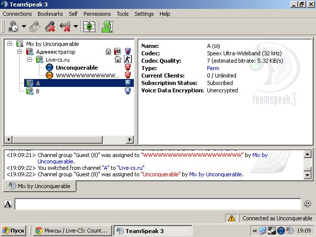Open the Tools menu

(122, 14)
